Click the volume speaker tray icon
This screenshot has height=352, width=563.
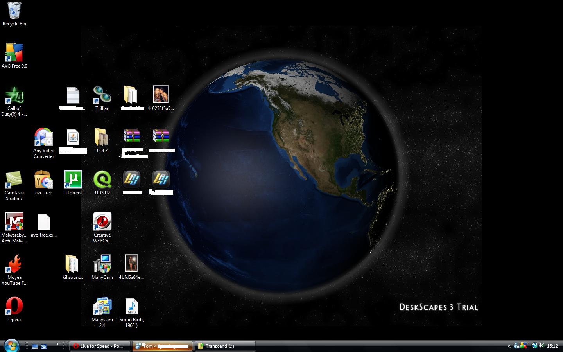pos(541,346)
